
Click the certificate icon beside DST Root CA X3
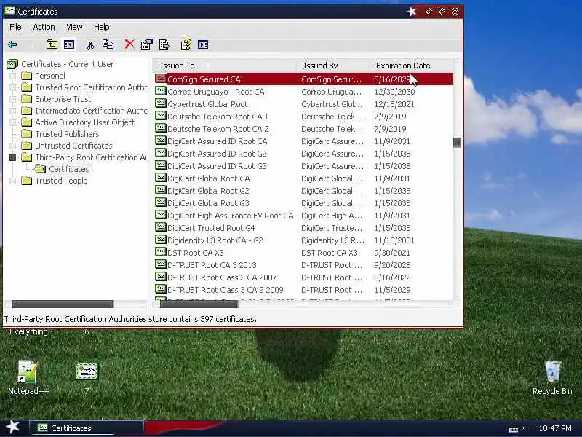pos(160,252)
